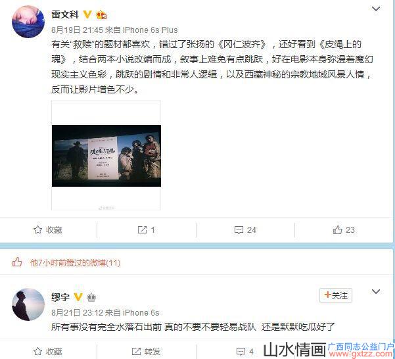Enlarge the movie poster photo in post
Viewport: 395px width, 359px height.
coord(106,156)
